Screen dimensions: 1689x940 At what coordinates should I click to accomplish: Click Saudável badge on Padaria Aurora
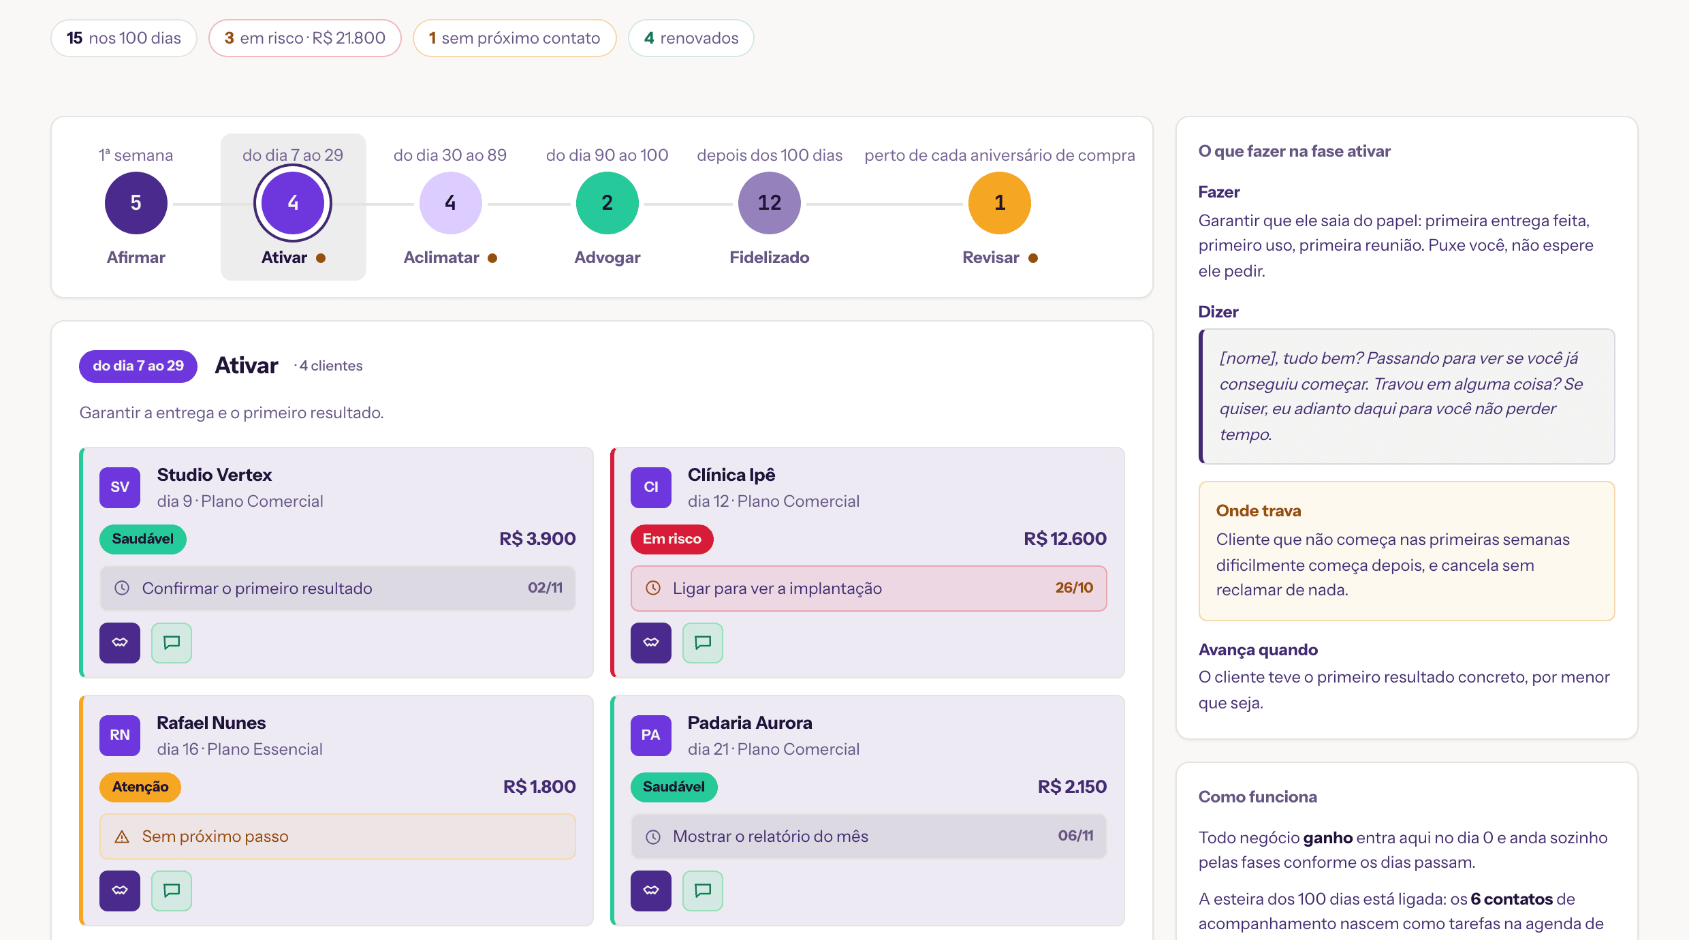pos(674,787)
